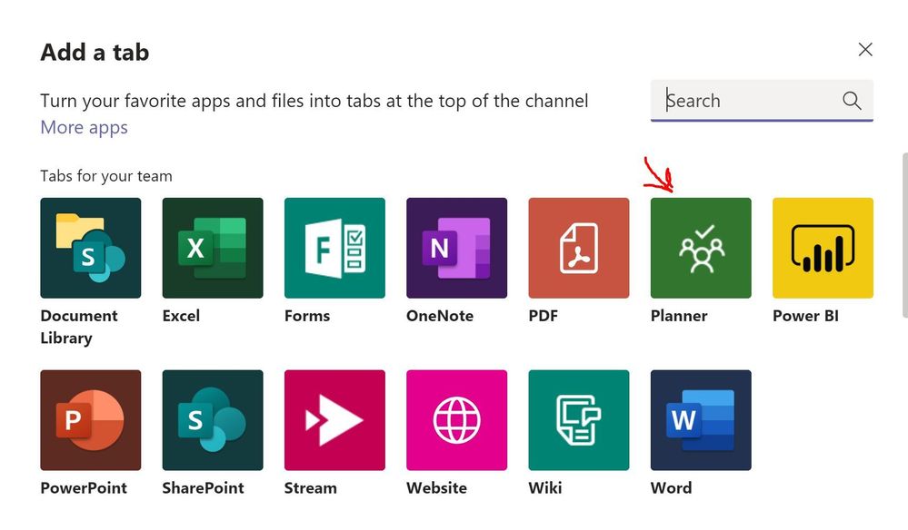Click the "Power BI" label text
Viewport: 908px width, 530px height.
click(805, 316)
